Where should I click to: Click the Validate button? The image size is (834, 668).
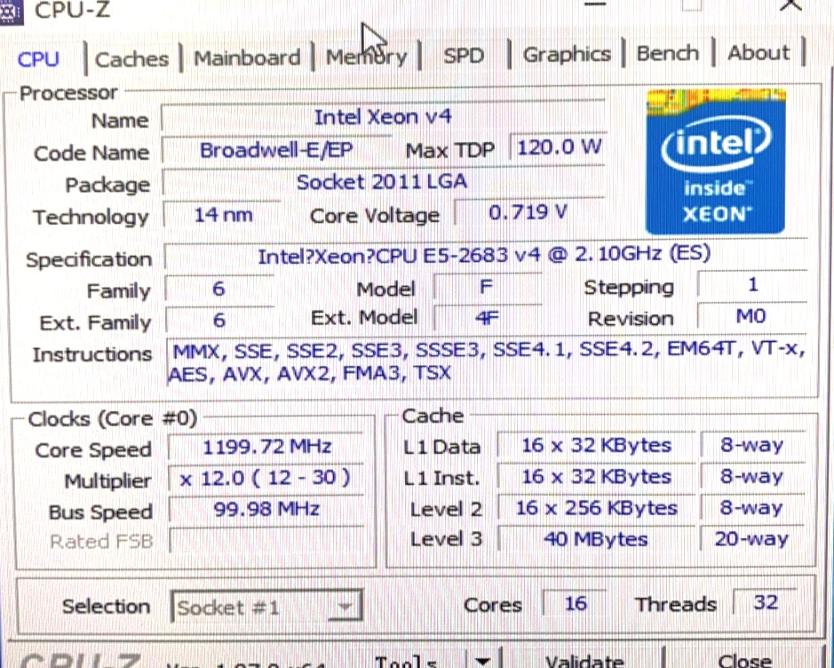click(x=584, y=661)
